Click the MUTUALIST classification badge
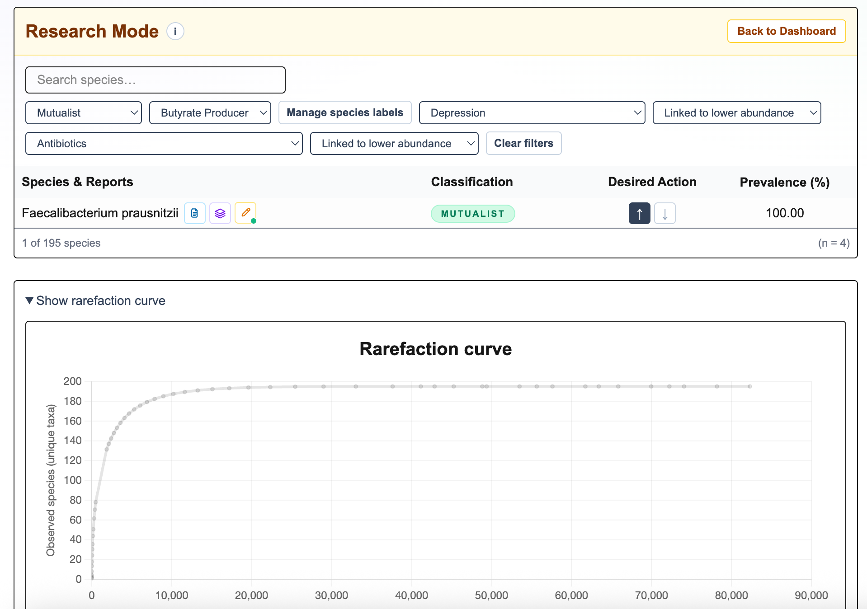The width and height of the screenshot is (867, 609). click(472, 214)
